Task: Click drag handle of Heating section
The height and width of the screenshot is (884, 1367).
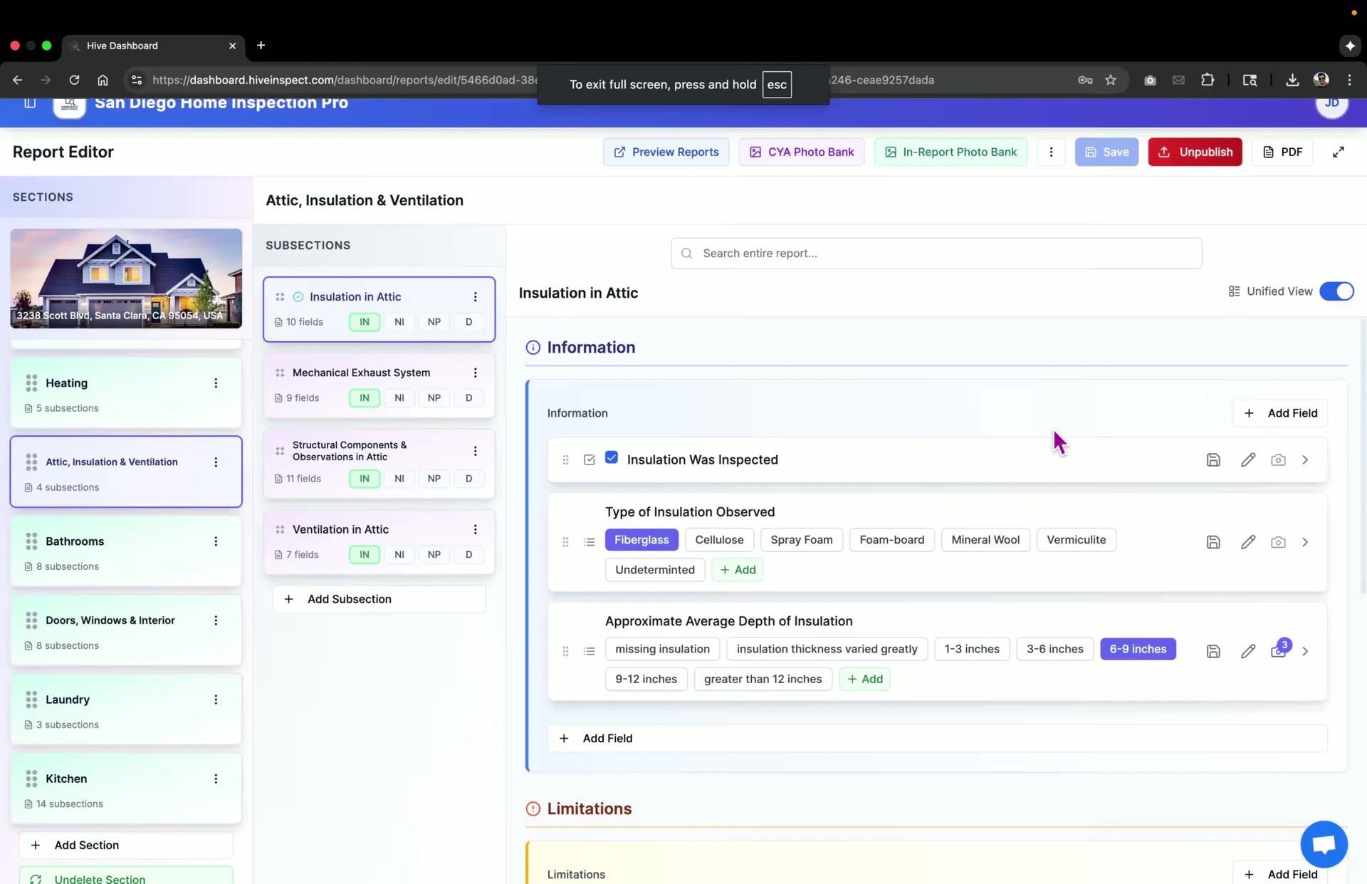Action: (31, 383)
